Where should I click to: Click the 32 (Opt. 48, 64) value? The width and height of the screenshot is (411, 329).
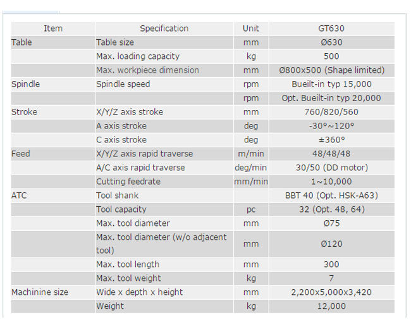coord(331,209)
